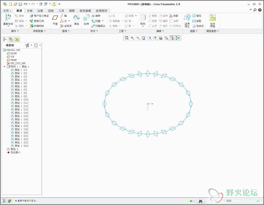264x205 pixels.
Task: Click the 投影 project tool
Action: coord(174,16)
